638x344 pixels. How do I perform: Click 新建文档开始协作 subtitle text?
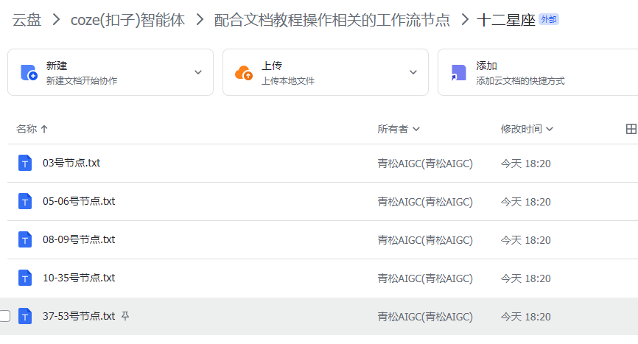click(x=81, y=80)
